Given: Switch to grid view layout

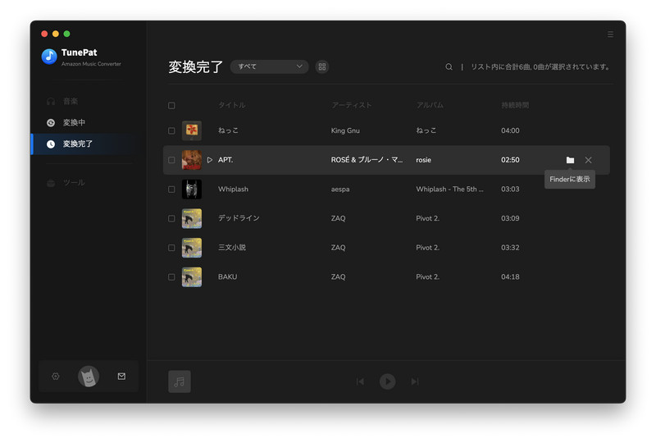Looking at the screenshot, I should click(322, 66).
